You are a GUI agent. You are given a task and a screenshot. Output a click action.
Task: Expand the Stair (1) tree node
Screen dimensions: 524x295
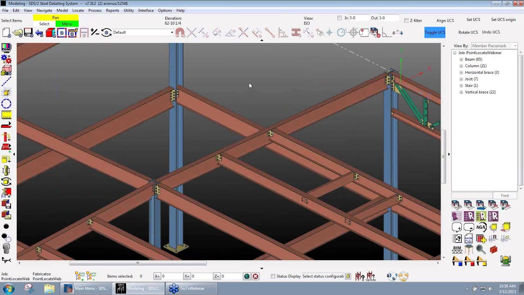pos(461,86)
